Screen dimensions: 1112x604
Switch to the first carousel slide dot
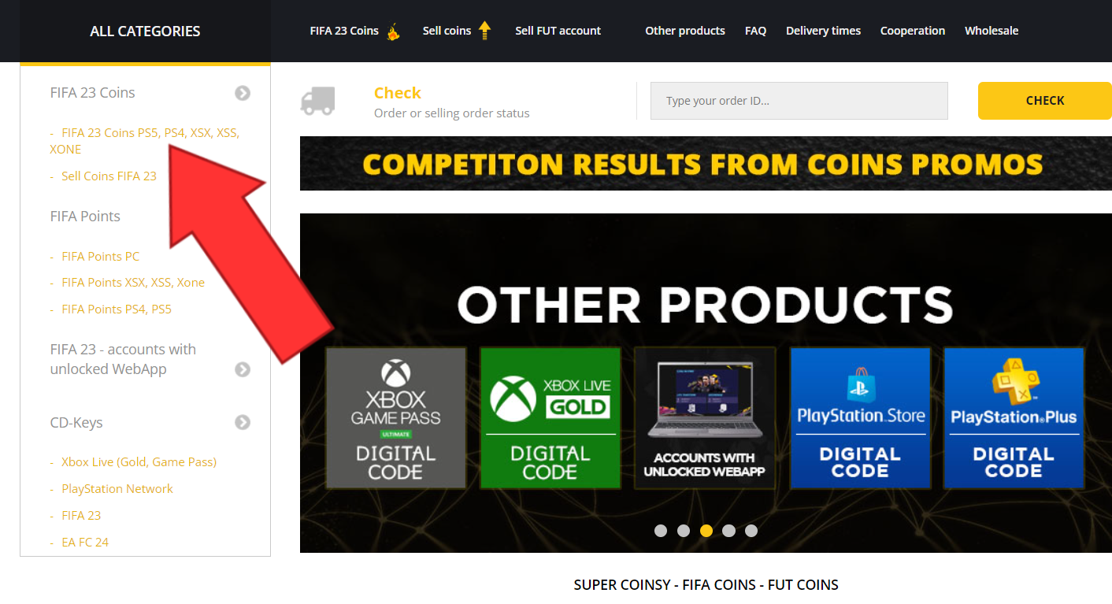661,531
